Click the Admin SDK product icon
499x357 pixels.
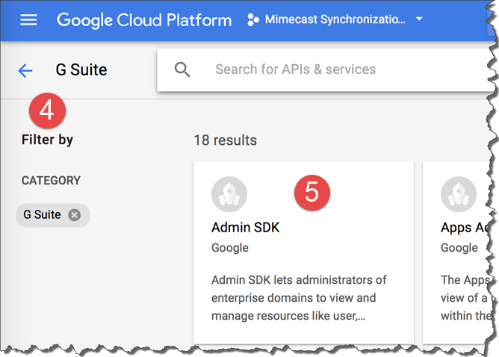pos(229,194)
